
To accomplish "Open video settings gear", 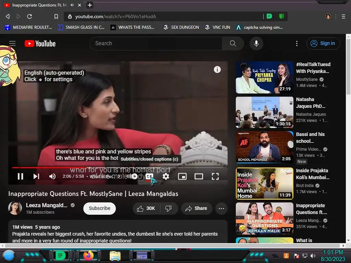I will click(x=166, y=176).
